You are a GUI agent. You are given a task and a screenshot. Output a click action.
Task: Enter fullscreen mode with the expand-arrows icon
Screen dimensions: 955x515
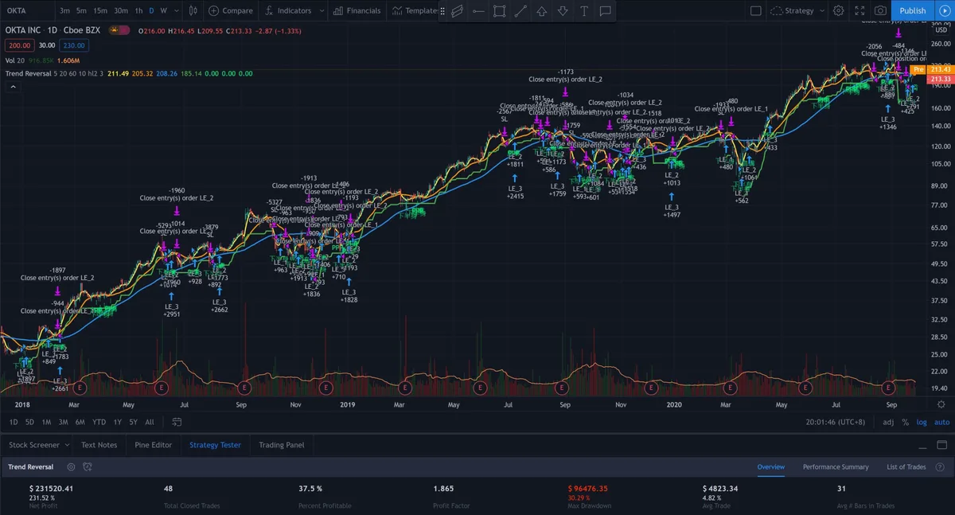[859, 10]
